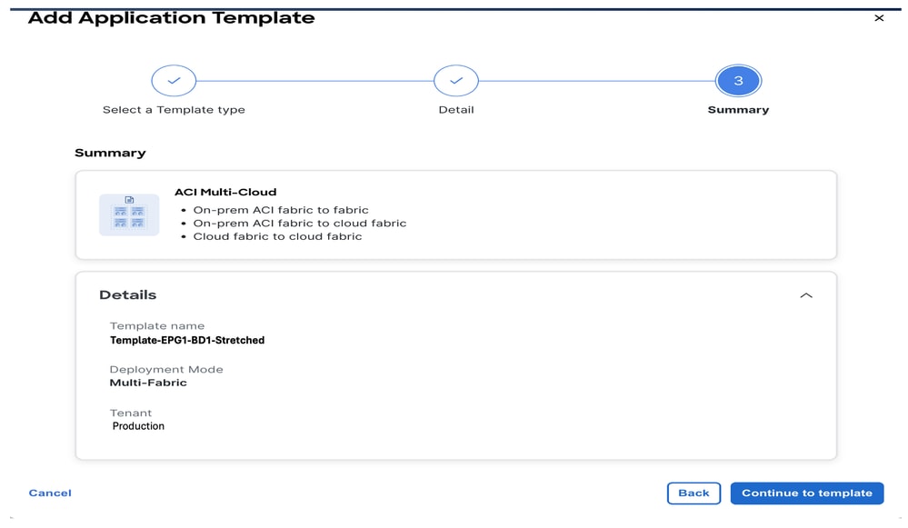908x528 pixels.
Task: Click the Cancel link
Action: (x=50, y=493)
